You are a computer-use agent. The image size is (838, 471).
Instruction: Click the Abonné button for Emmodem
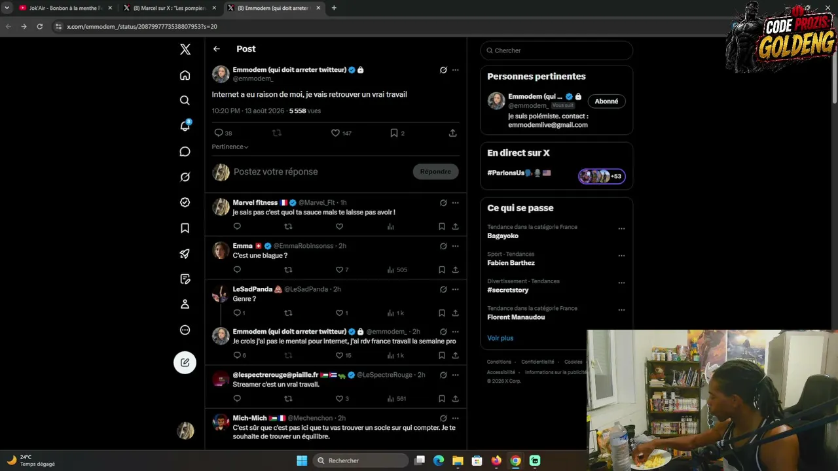click(x=606, y=101)
